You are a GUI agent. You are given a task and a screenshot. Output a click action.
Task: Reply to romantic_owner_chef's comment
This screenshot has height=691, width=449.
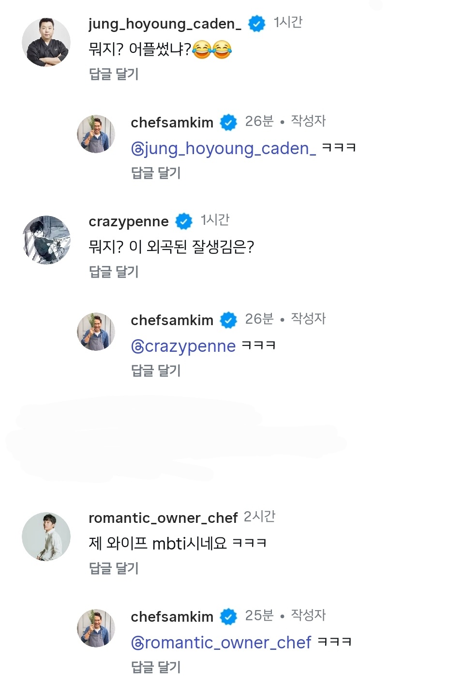tap(114, 568)
